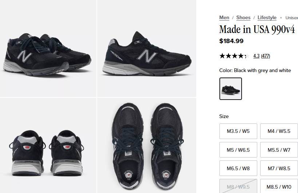Pick size M7 / W8.5
The image size is (298, 193).
tap(279, 168)
